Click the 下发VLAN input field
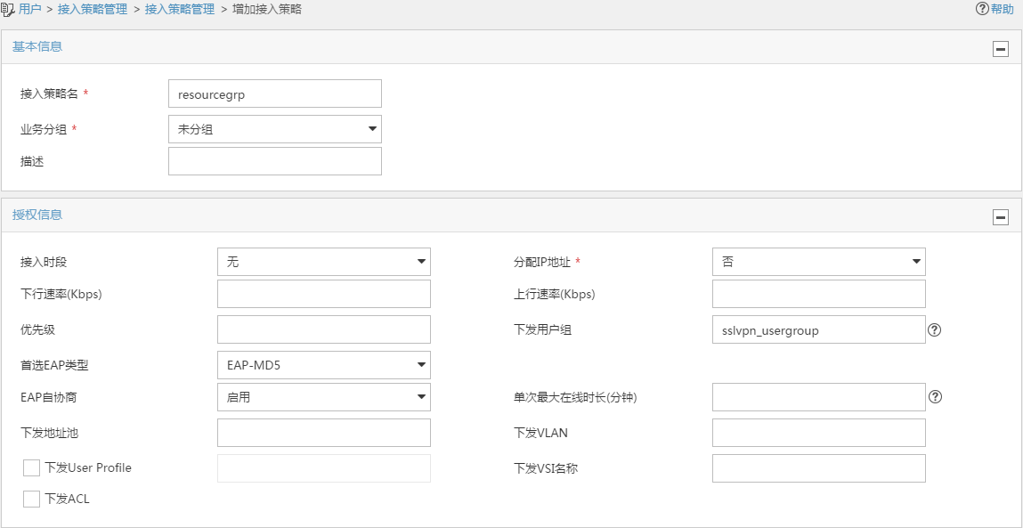Image resolution: width=1023 pixels, height=528 pixels. click(x=818, y=433)
